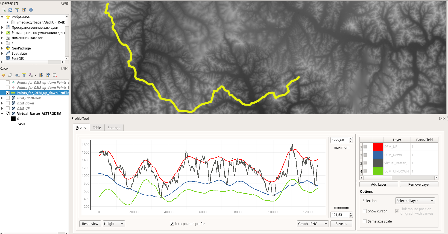Click the maximum value input field

pyautogui.click(x=339, y=140)
